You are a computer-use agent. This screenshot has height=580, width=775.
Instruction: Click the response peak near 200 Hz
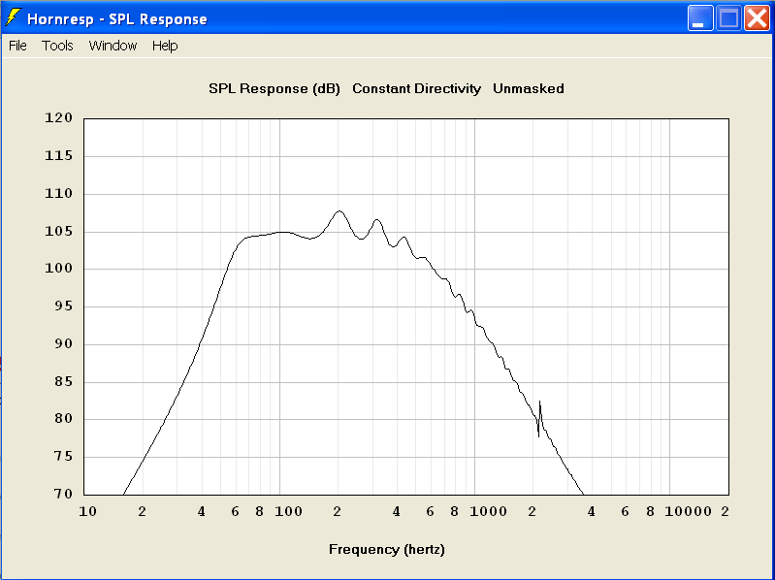click(x=339, y=211)
